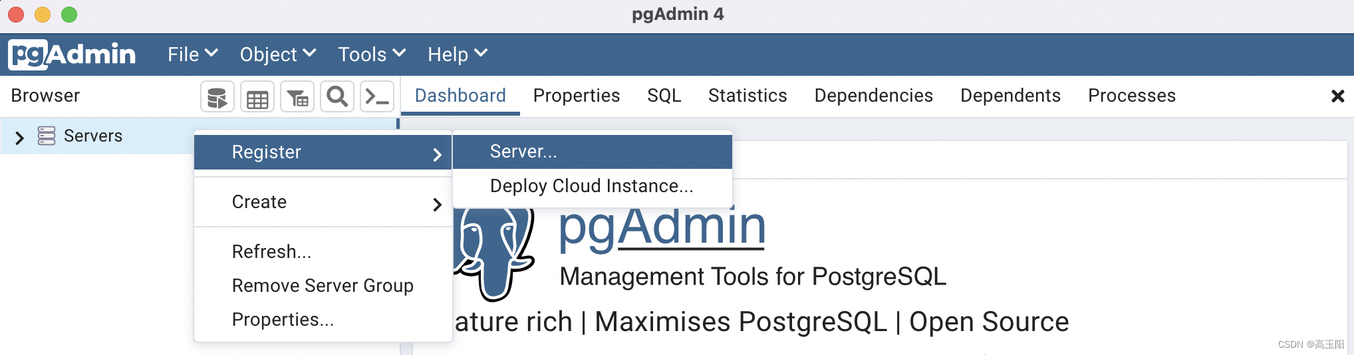Switch to the Statistics tab
This screenshot has height=355, width=1354.
click(747, 96)
